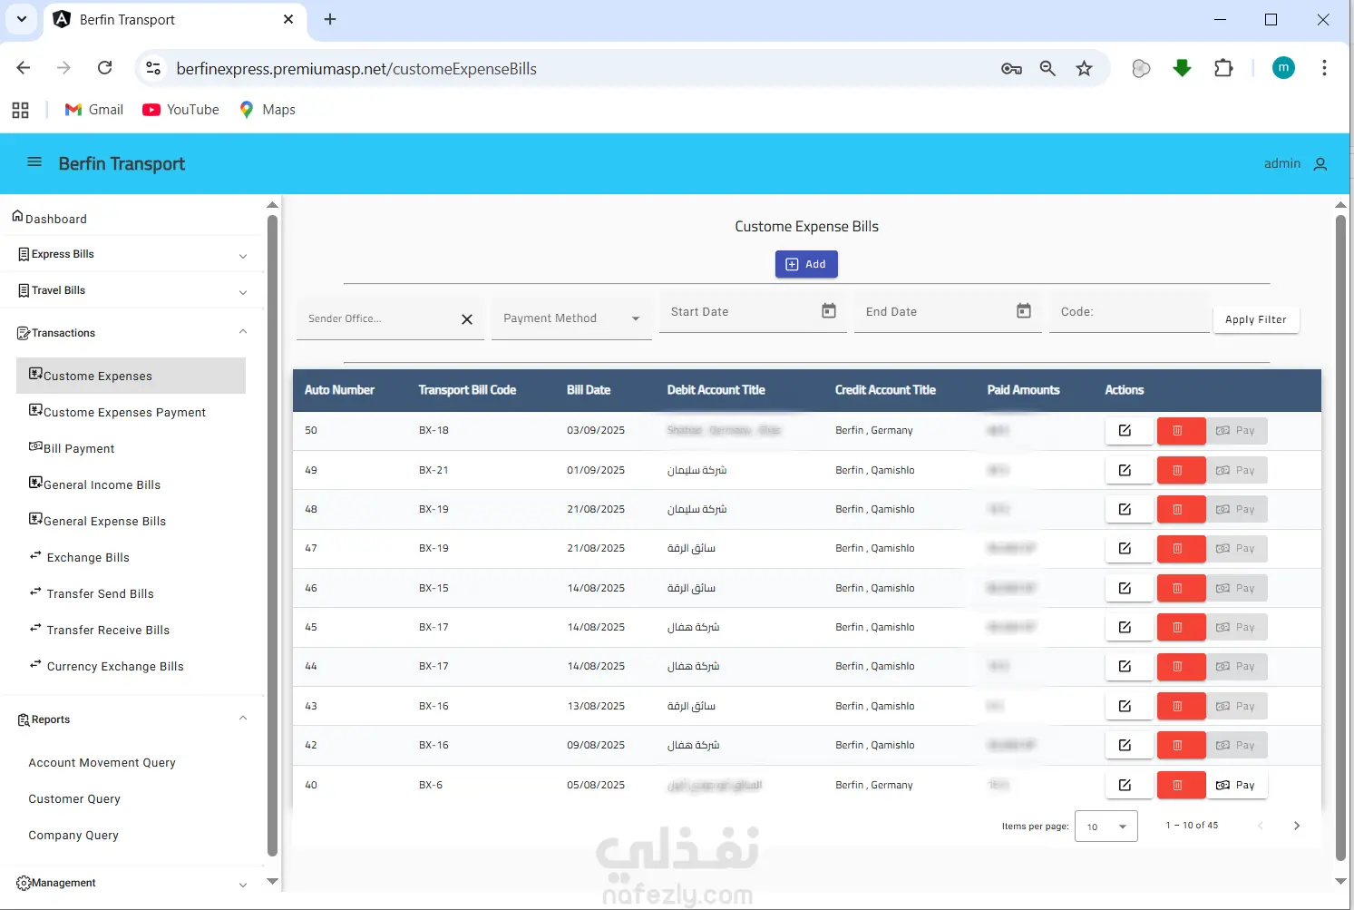Go to General Income Bills
The image size is (1354, 910).
[x=102, y=484]
